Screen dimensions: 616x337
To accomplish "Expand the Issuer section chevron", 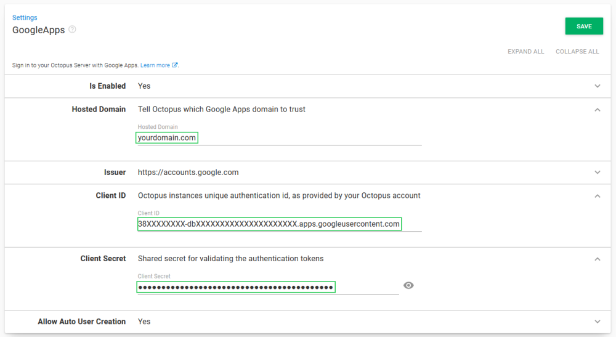I will tap(597, 173).
